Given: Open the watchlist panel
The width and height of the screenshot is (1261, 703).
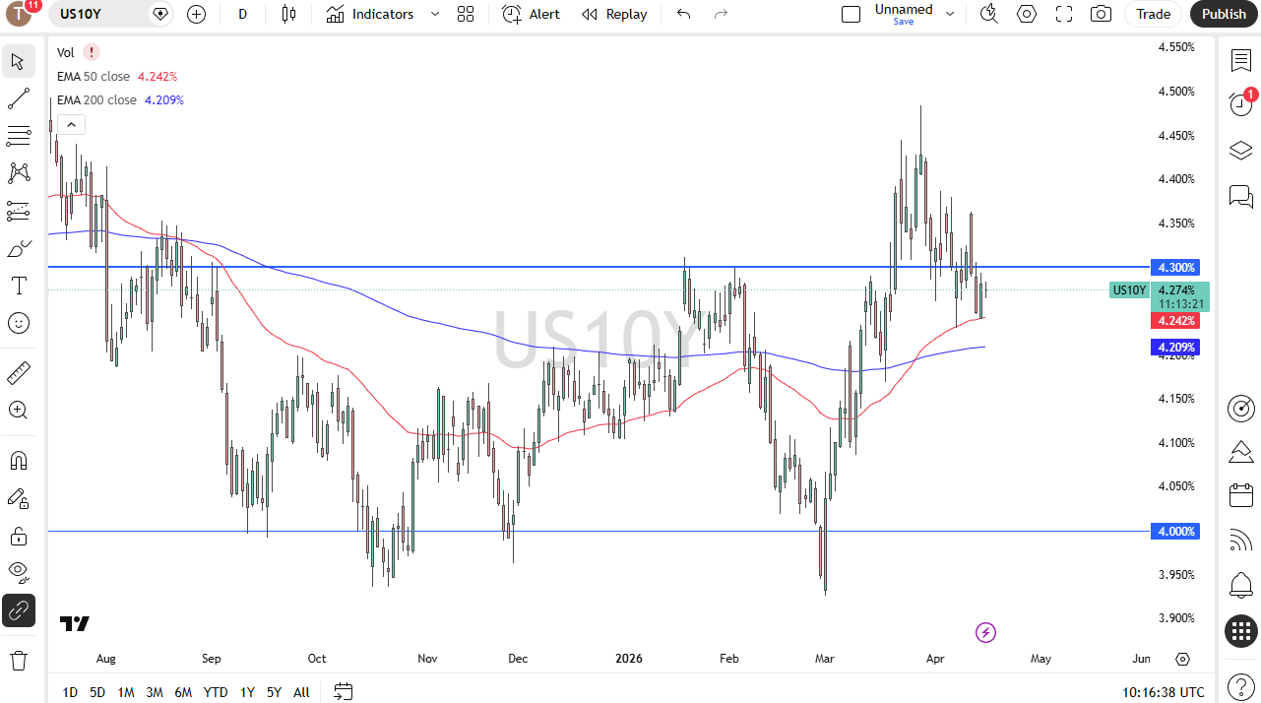Looking at the screenshot, I should pyautogui.click(x=1240, y=60).
